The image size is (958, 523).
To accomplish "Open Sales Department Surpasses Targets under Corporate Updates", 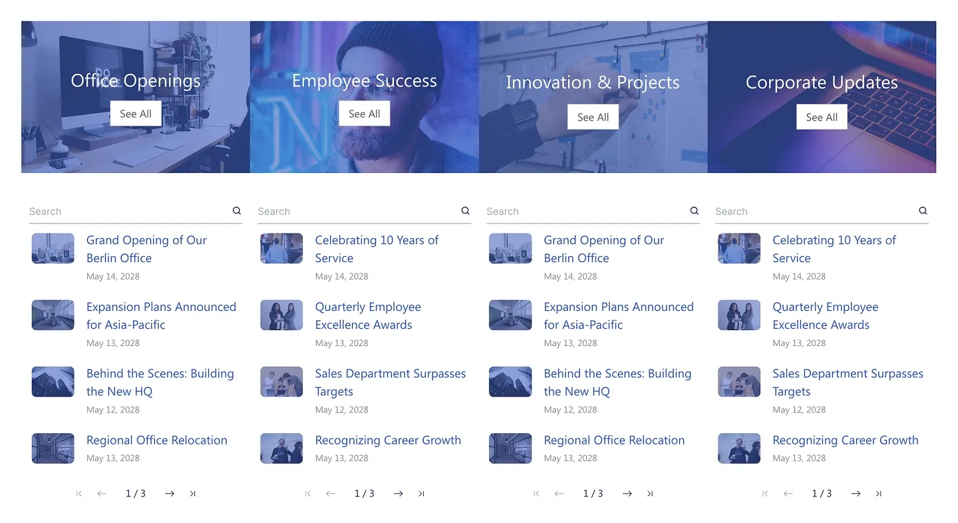I will point(848,382).
